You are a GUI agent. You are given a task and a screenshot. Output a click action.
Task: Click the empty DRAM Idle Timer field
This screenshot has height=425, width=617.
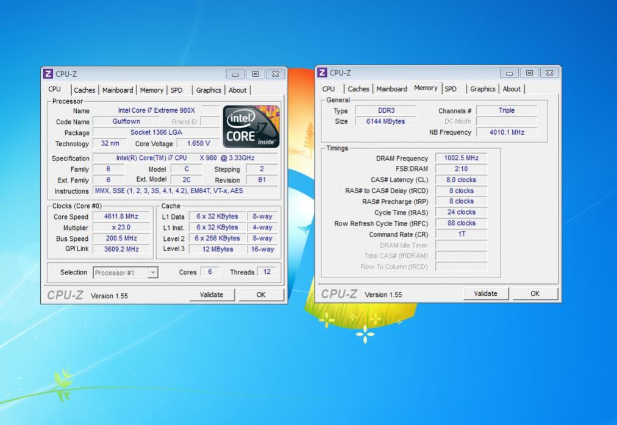(x=461, y=245)
